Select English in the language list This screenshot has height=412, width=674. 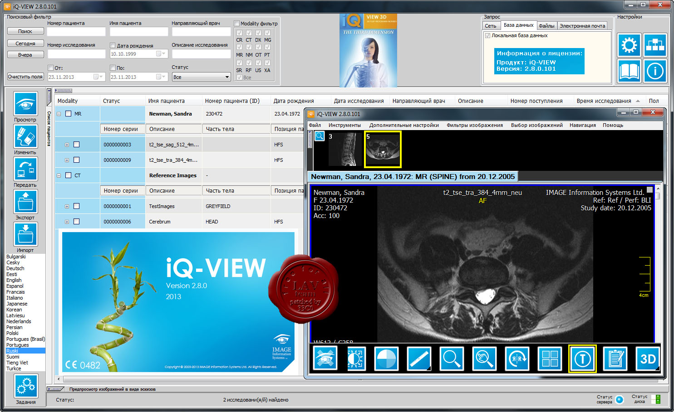(x=14, y=280)
